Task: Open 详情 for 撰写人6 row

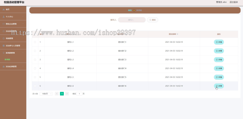Action: pos(219,86)
